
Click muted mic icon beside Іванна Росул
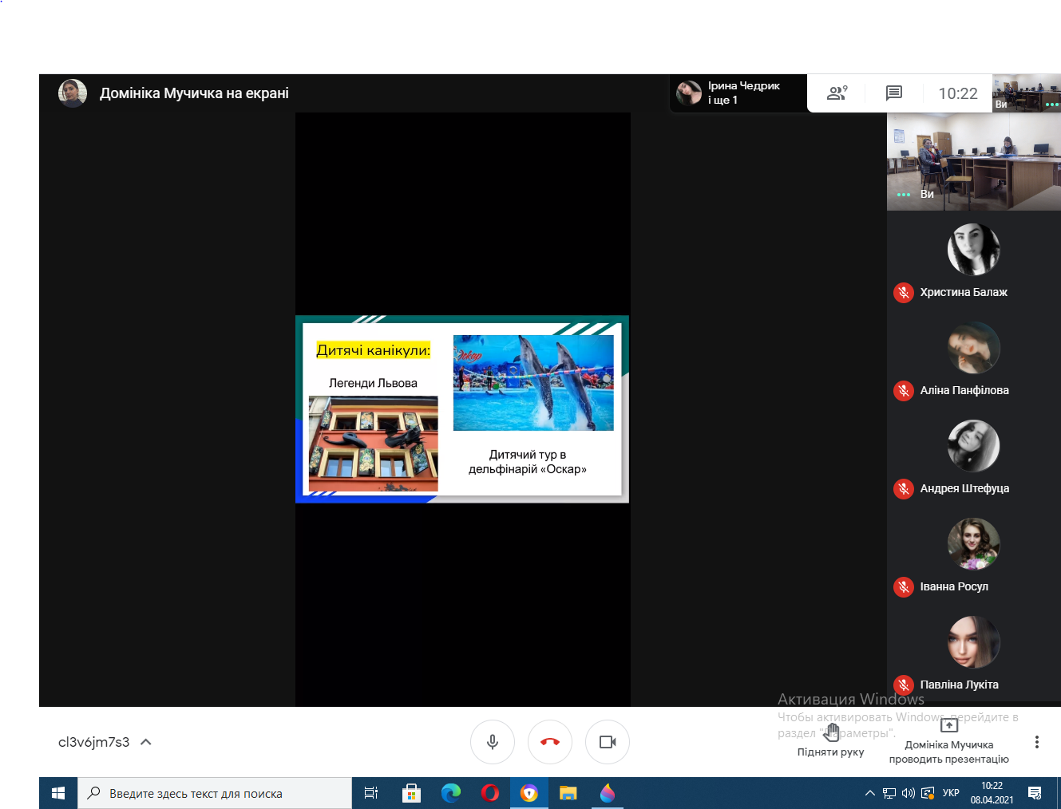(904, 587)
